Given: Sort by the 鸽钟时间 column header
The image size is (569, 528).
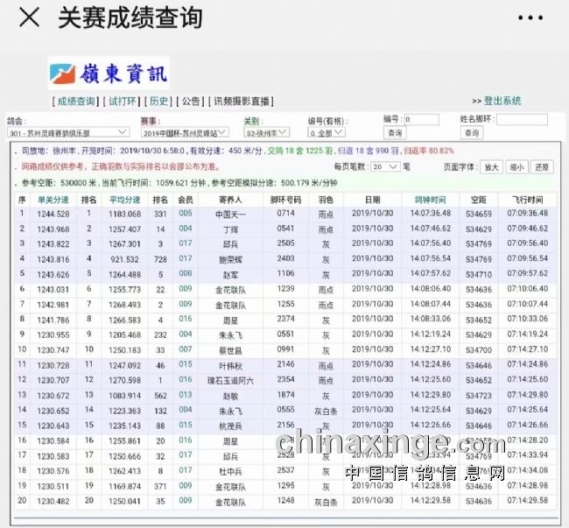Looking at the screenshot, I should (430, 200).
